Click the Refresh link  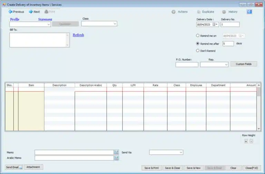(x=78, y=35)
